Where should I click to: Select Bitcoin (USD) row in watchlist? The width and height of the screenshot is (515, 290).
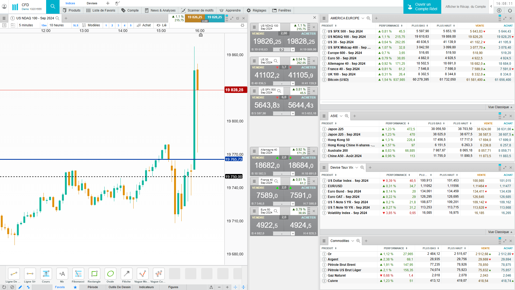[x=338, y=80]
